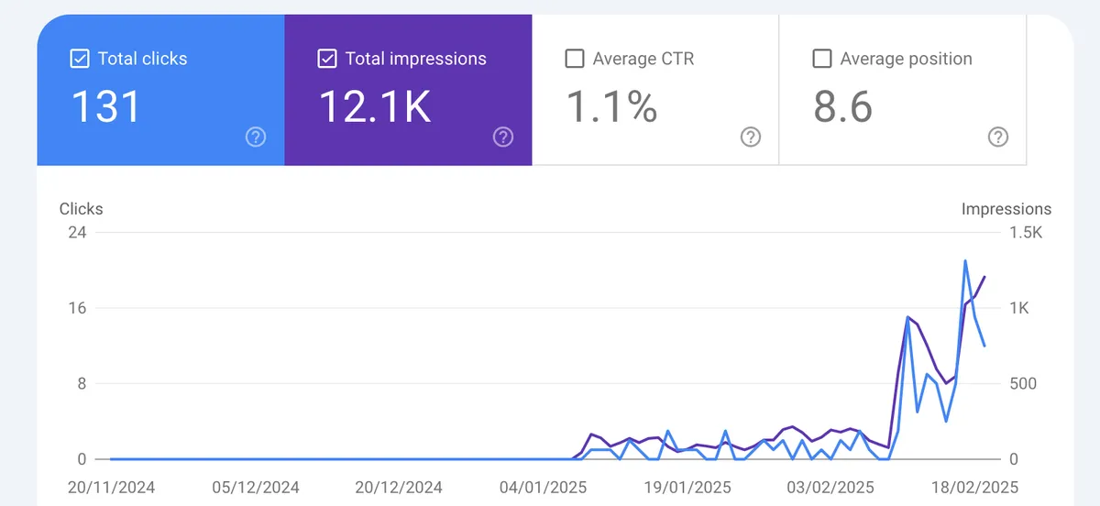
Task: Select the 1.1% average CTR value
Action: (x=611, y=106)
